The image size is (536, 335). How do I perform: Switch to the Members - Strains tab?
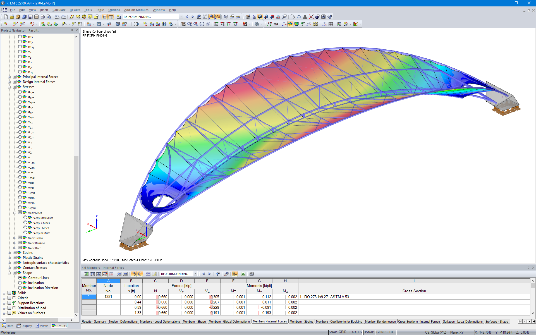pyautogui.click(x=301, y=322)
